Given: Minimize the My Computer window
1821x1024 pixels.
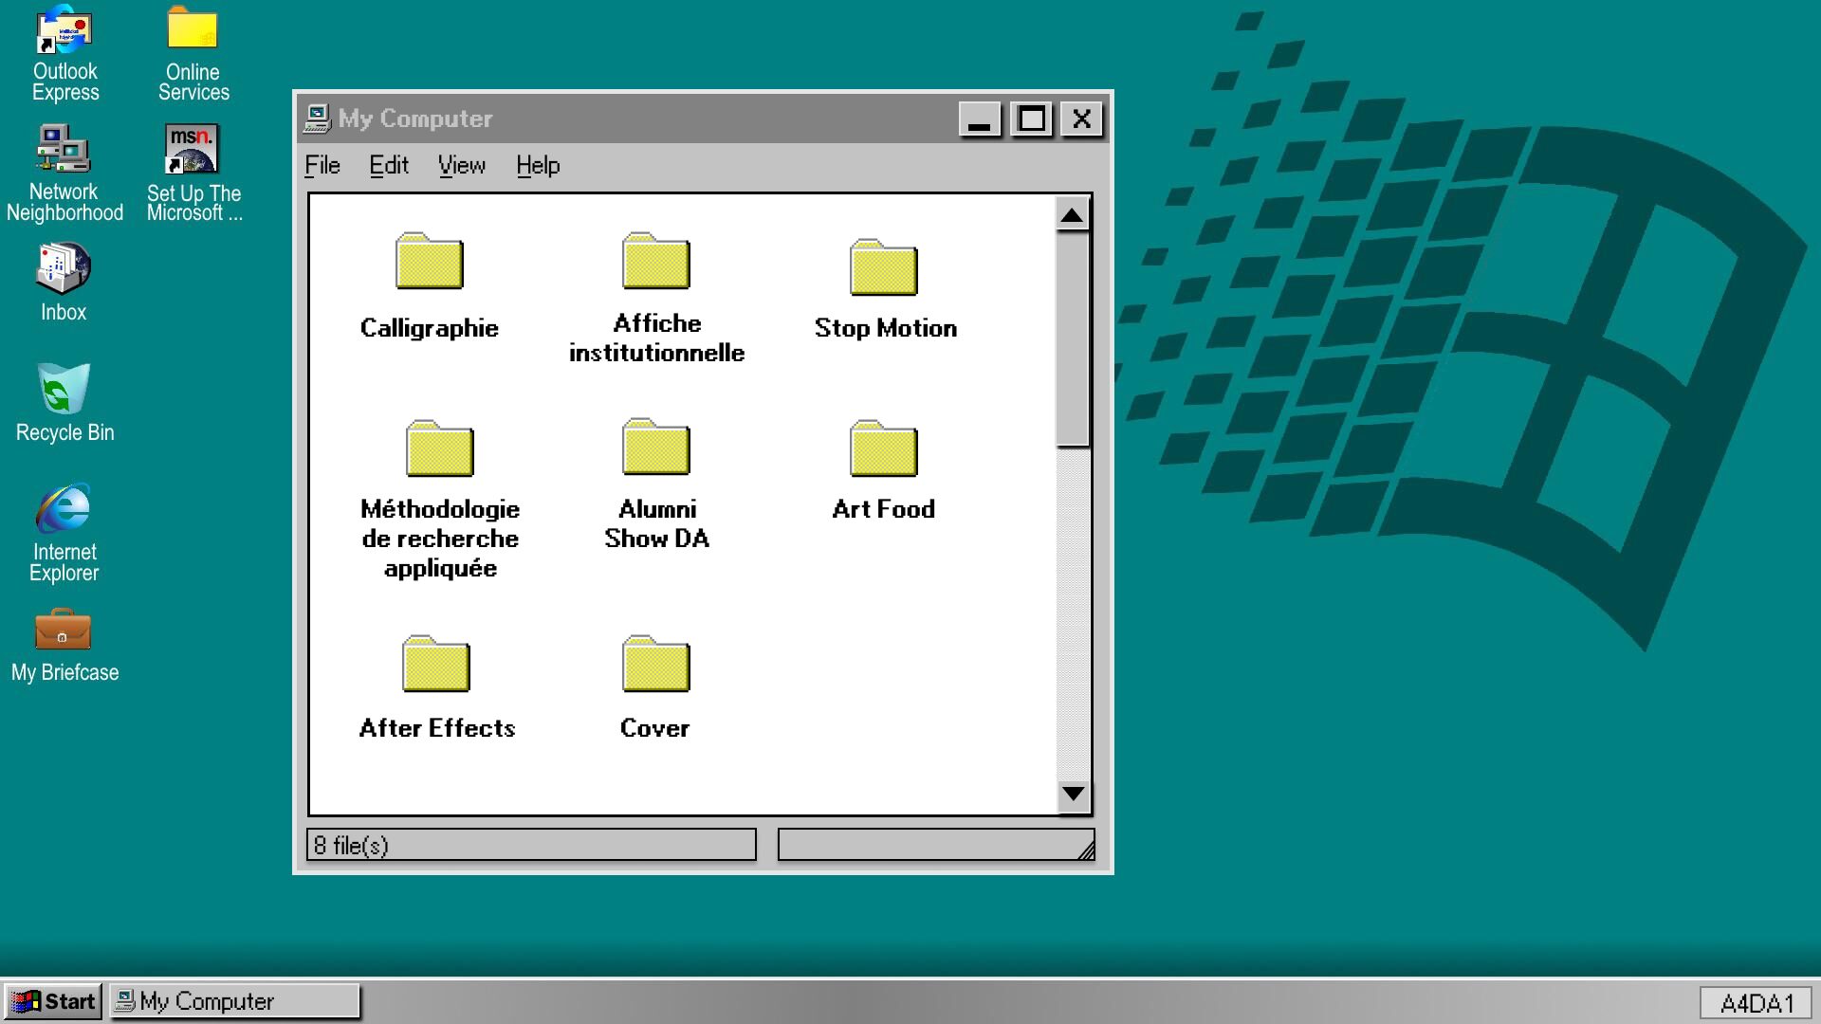Looking at the screenshot, I should tap(980, 119).
